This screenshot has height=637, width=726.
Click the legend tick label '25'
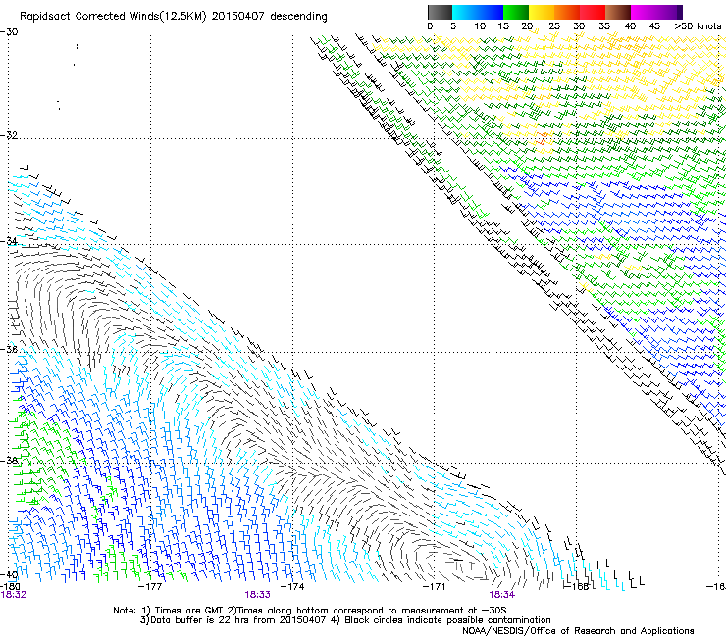pos(553,26)
